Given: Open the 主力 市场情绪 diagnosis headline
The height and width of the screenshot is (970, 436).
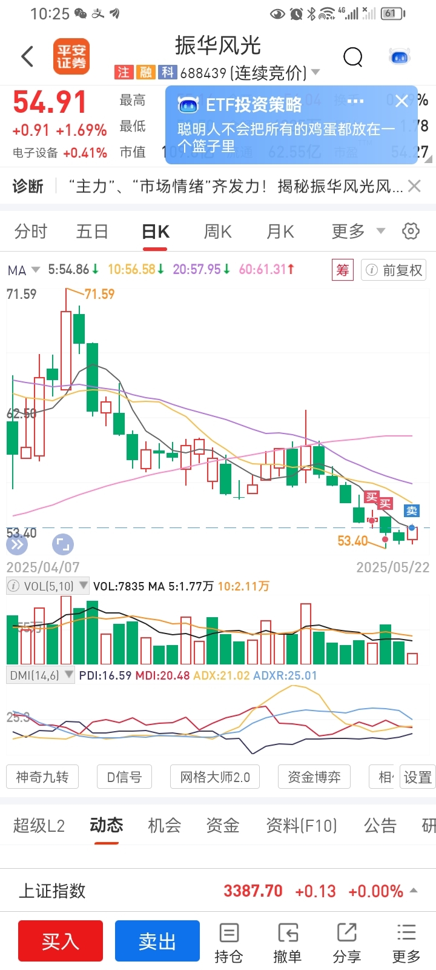Looking at the screenshot, I should click(x=236, y=186).
